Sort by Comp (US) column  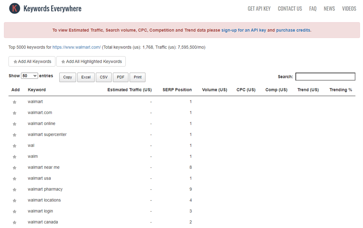click(277, 90)
